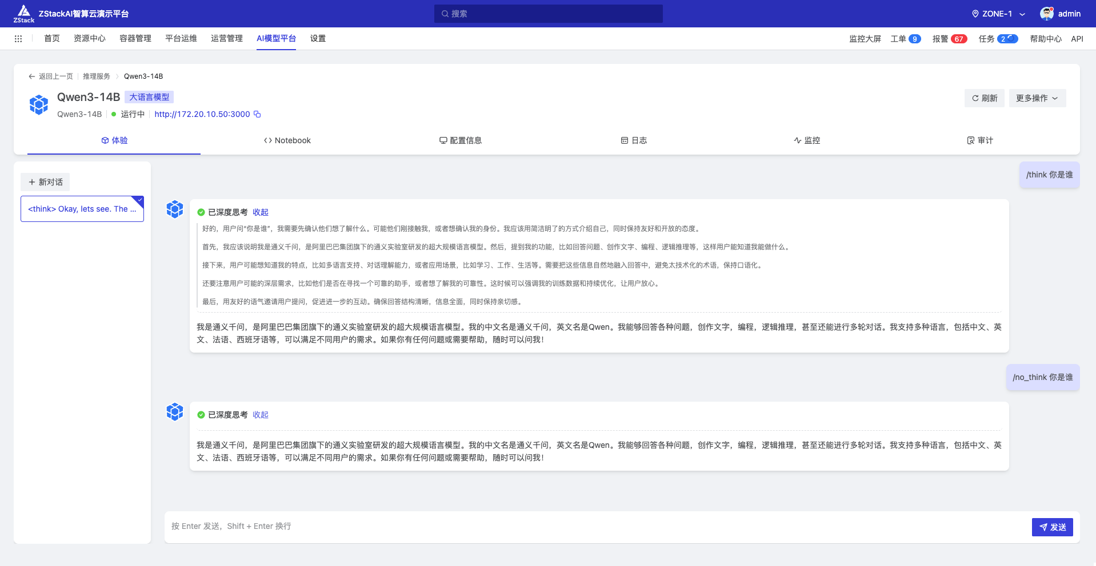Switch to the 体验 tab

pos(114,140)
